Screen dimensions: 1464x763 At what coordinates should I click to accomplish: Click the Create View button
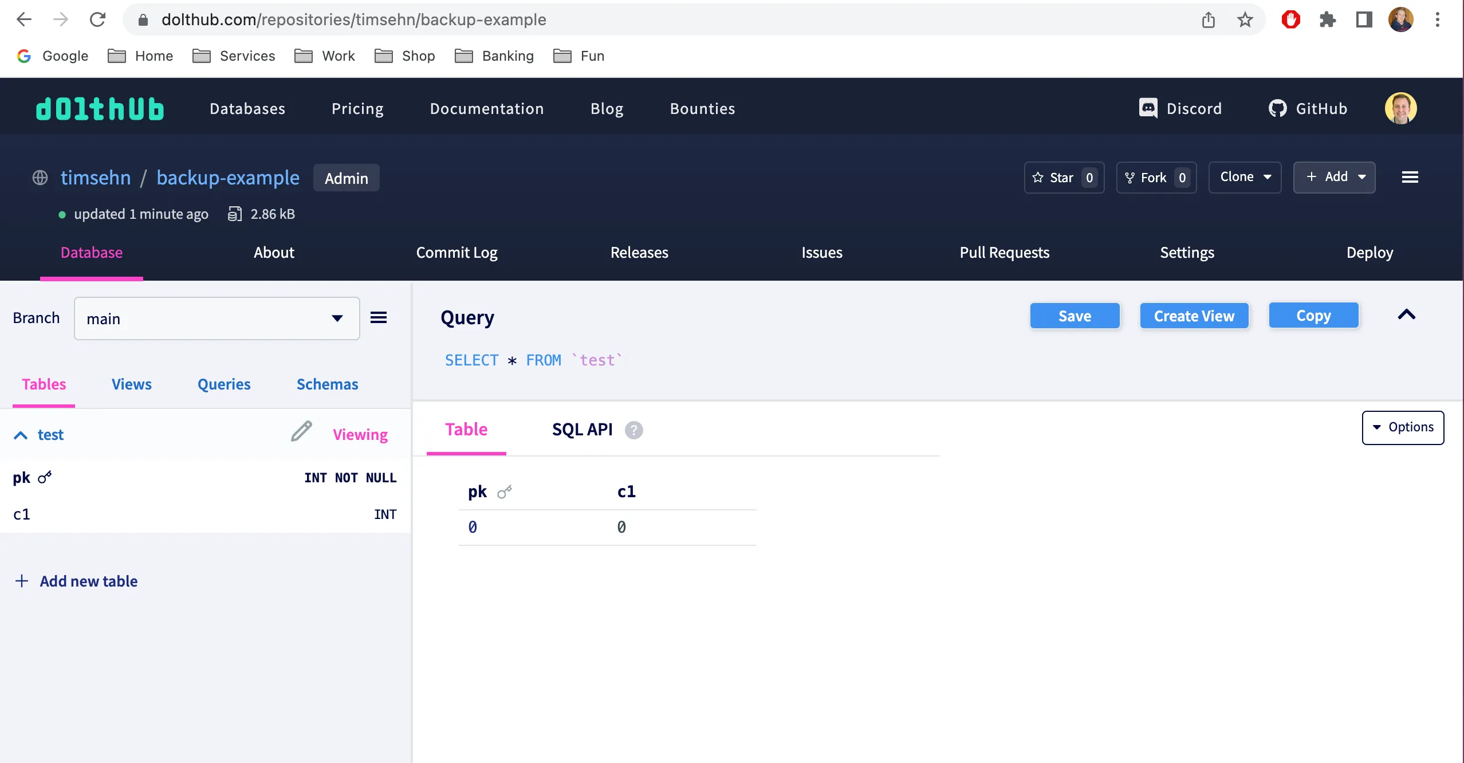[1194, 316]
